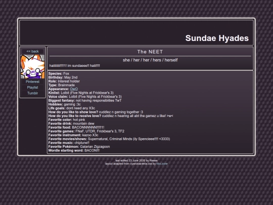
Task: Click the 'Hobbies: gaming :3c' line
Action: pos(64,104)
